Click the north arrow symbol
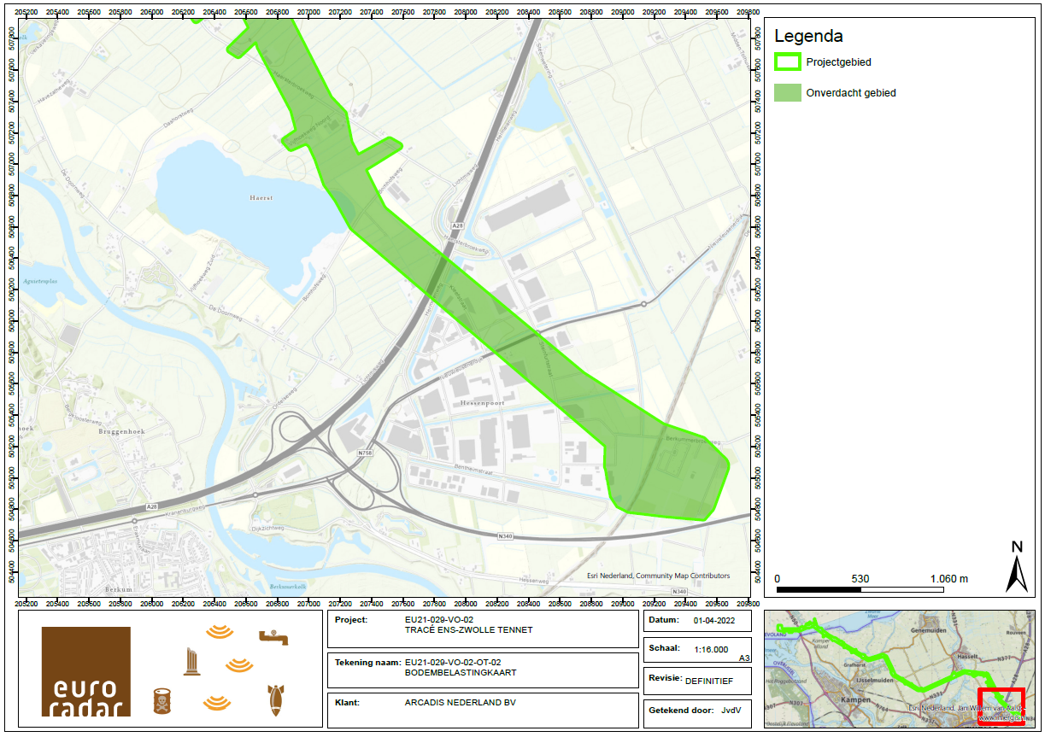Viewport: 1045px width, 737px height. tap(1017, 567)
